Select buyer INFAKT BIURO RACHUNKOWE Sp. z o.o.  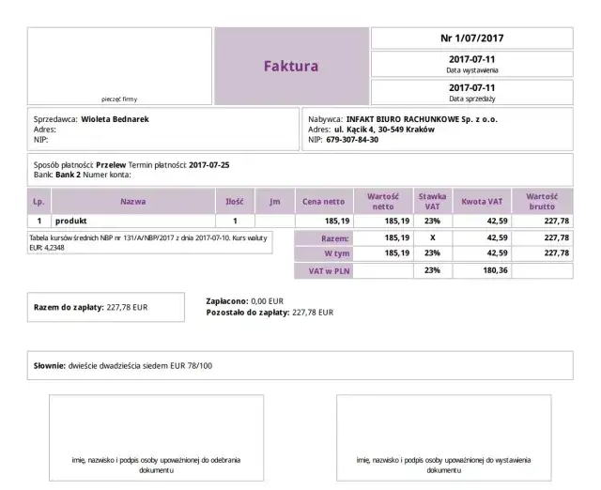click(422, 119)
